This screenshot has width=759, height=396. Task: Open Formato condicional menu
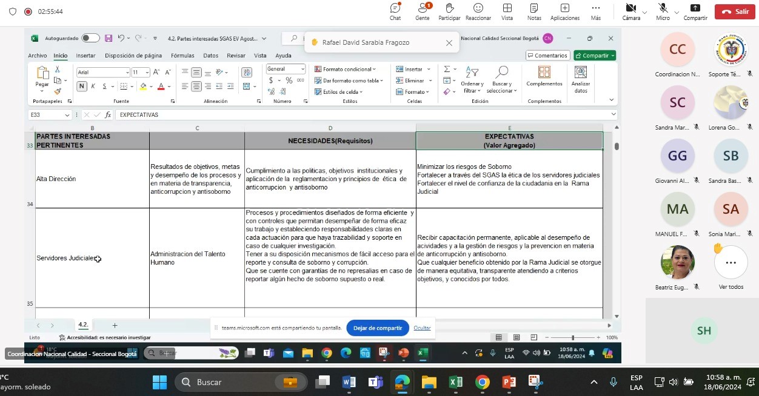click(x=345, y=69)
